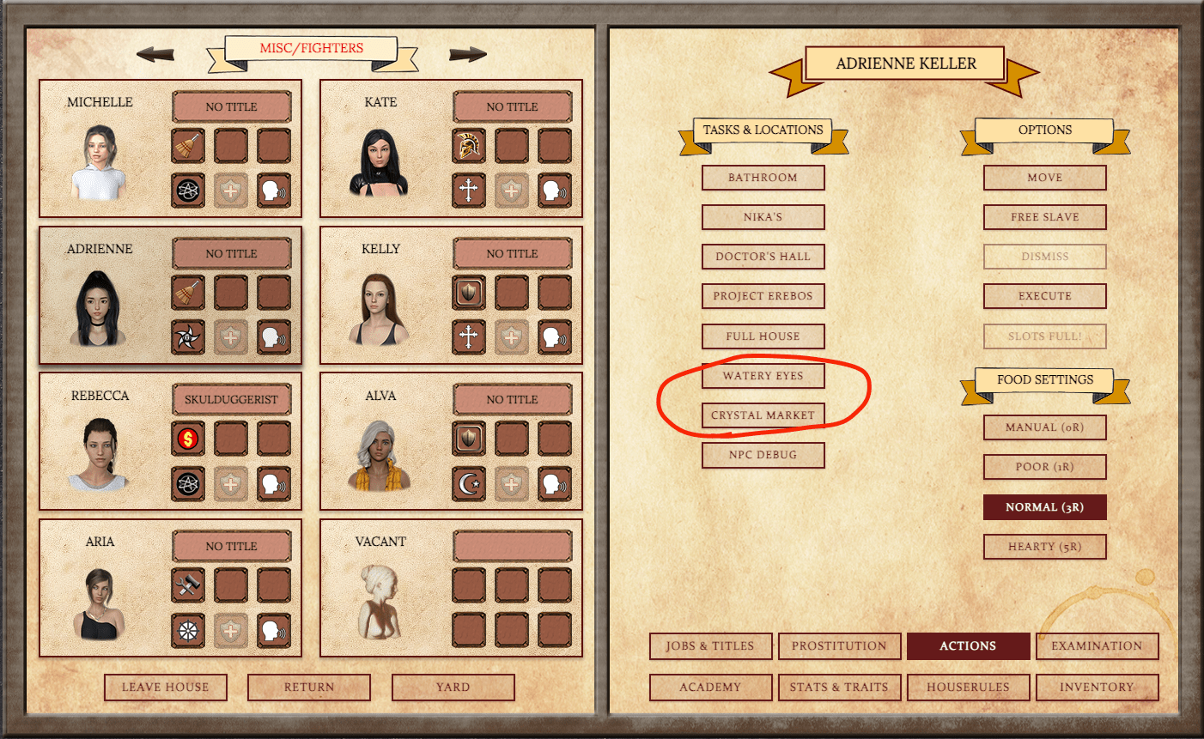Click Kelly's shield job icon
1204x739 pixels.
point(469,293)
